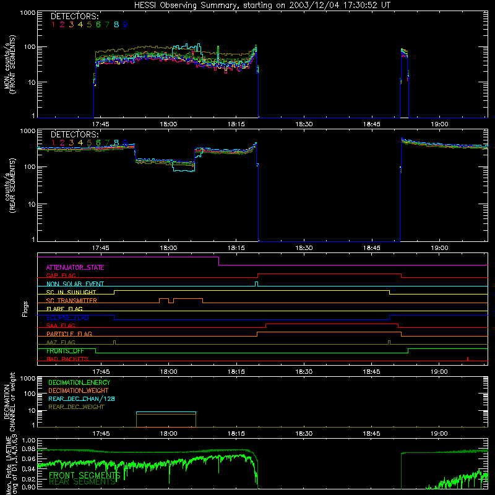The width and height of the screenshot is (495, 495).
Task: Click the SC_TRANSMITTER flag label
Action: [72, 301]
